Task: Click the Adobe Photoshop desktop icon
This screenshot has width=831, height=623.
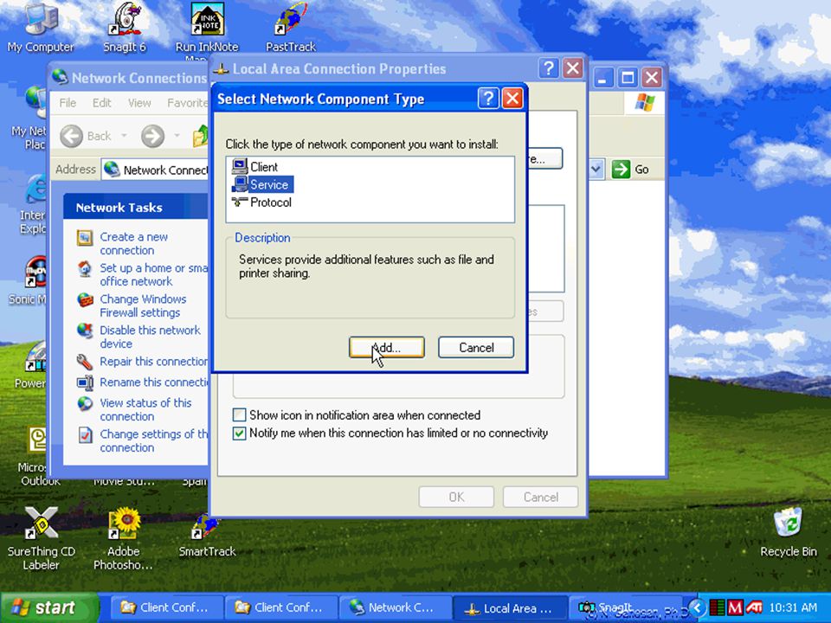Action: (x=124, y=538)
